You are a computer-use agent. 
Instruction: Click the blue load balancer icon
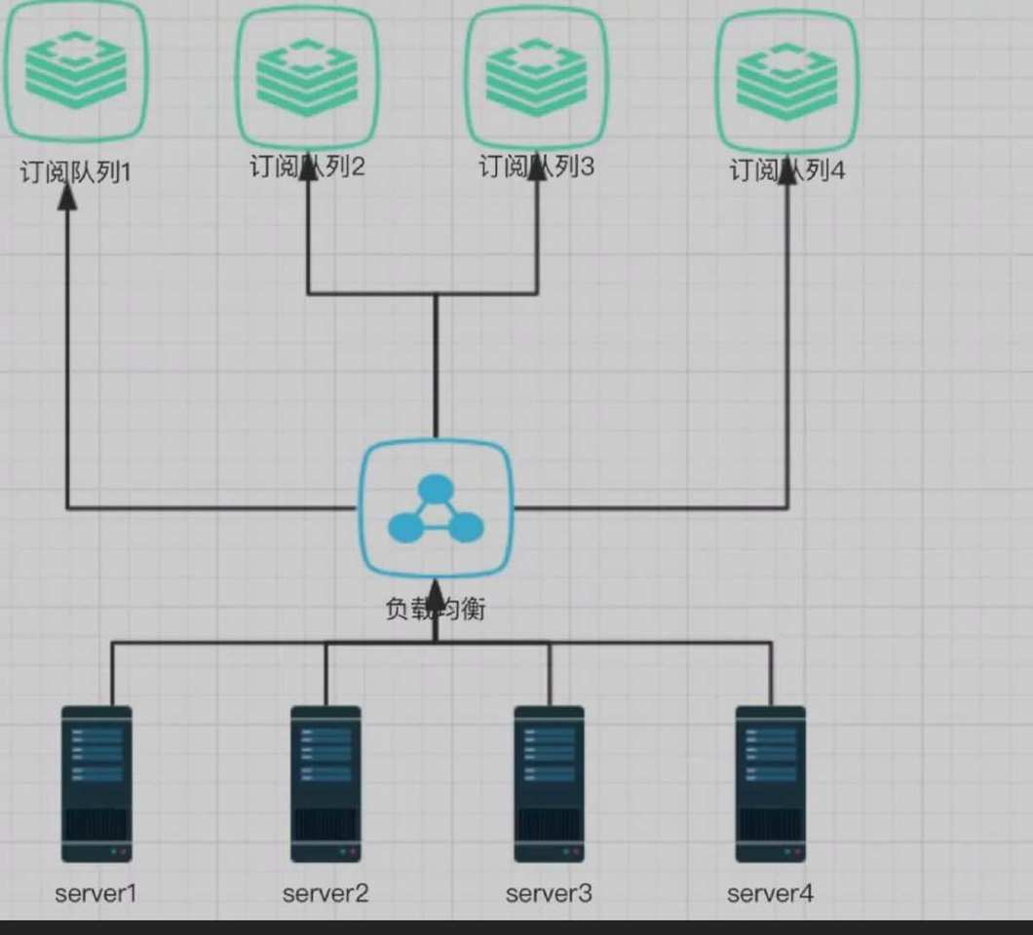tap(436, 509)
